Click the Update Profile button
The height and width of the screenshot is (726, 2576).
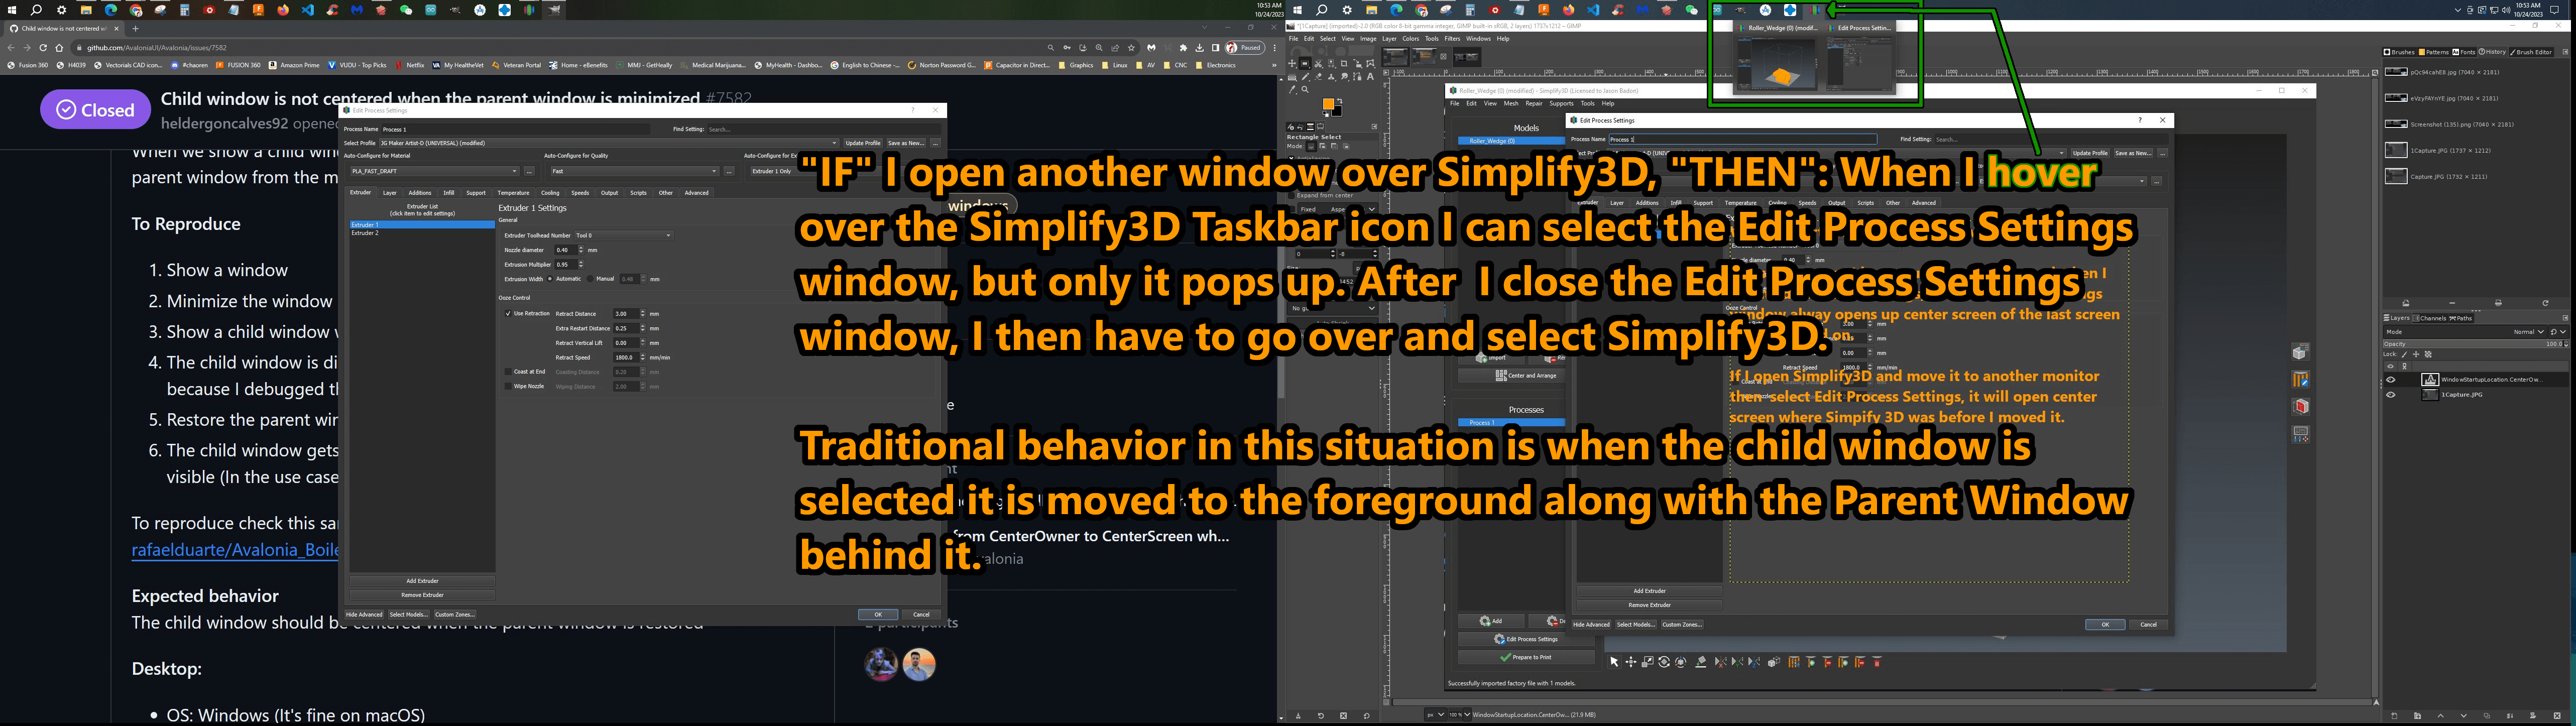pyautogui.click(x=863, y=143)
